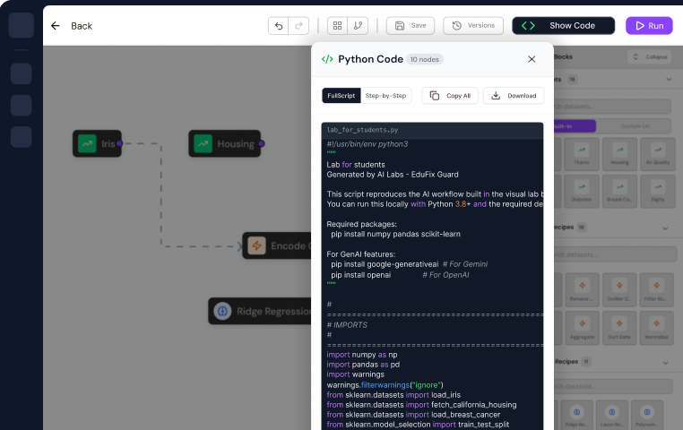Click the top sidebar logo square
The width and height of the screenshot is (683, 430).
[21, 25]
